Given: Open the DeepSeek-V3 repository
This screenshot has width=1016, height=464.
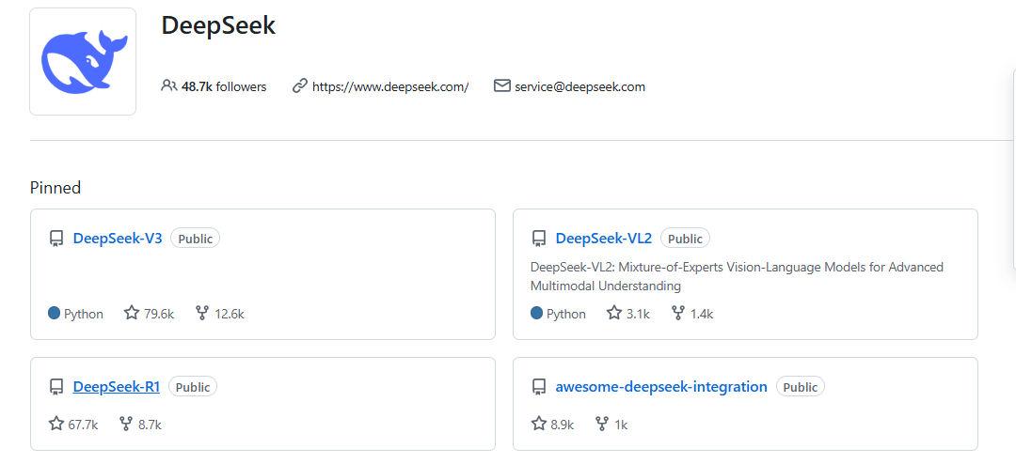Looking at the screenshot, I should (118, 239).
